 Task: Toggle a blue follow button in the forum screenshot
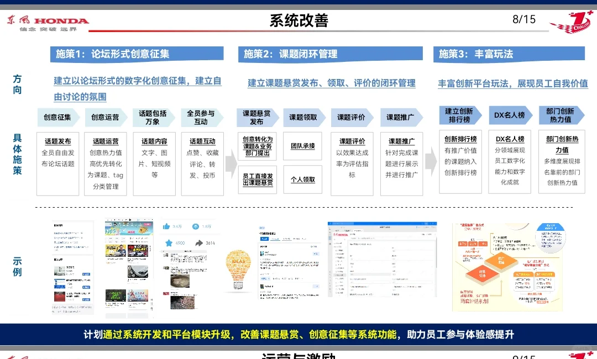pos(87,274)
